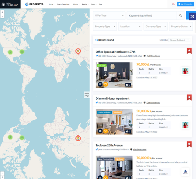Click the red house pin on bottom mirrored map

[x=78, y=138]
